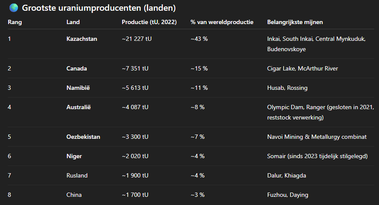Select the 'Grootste uraniumproducenten (landen)' heading text
379x205 pixels.
click(x=98, y=8)
